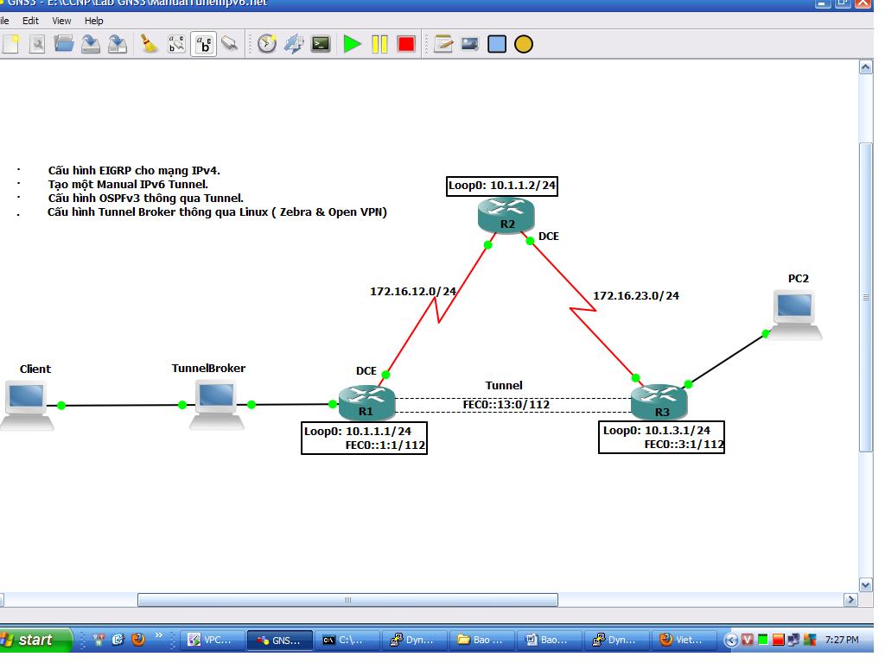Screen dimensions: 885x663
Task: Select the Draw ellipse tool
Action: (x=524, y=44)
